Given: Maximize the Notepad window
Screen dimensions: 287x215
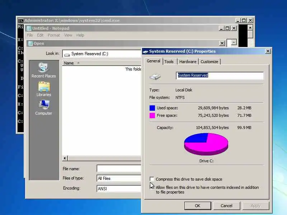Looking at the screenshot, I should pyautogui.click(x=227, y=28).
